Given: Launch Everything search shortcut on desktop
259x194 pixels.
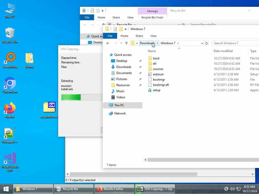Looking at the screenshot, I should click(x=10, y=60).
